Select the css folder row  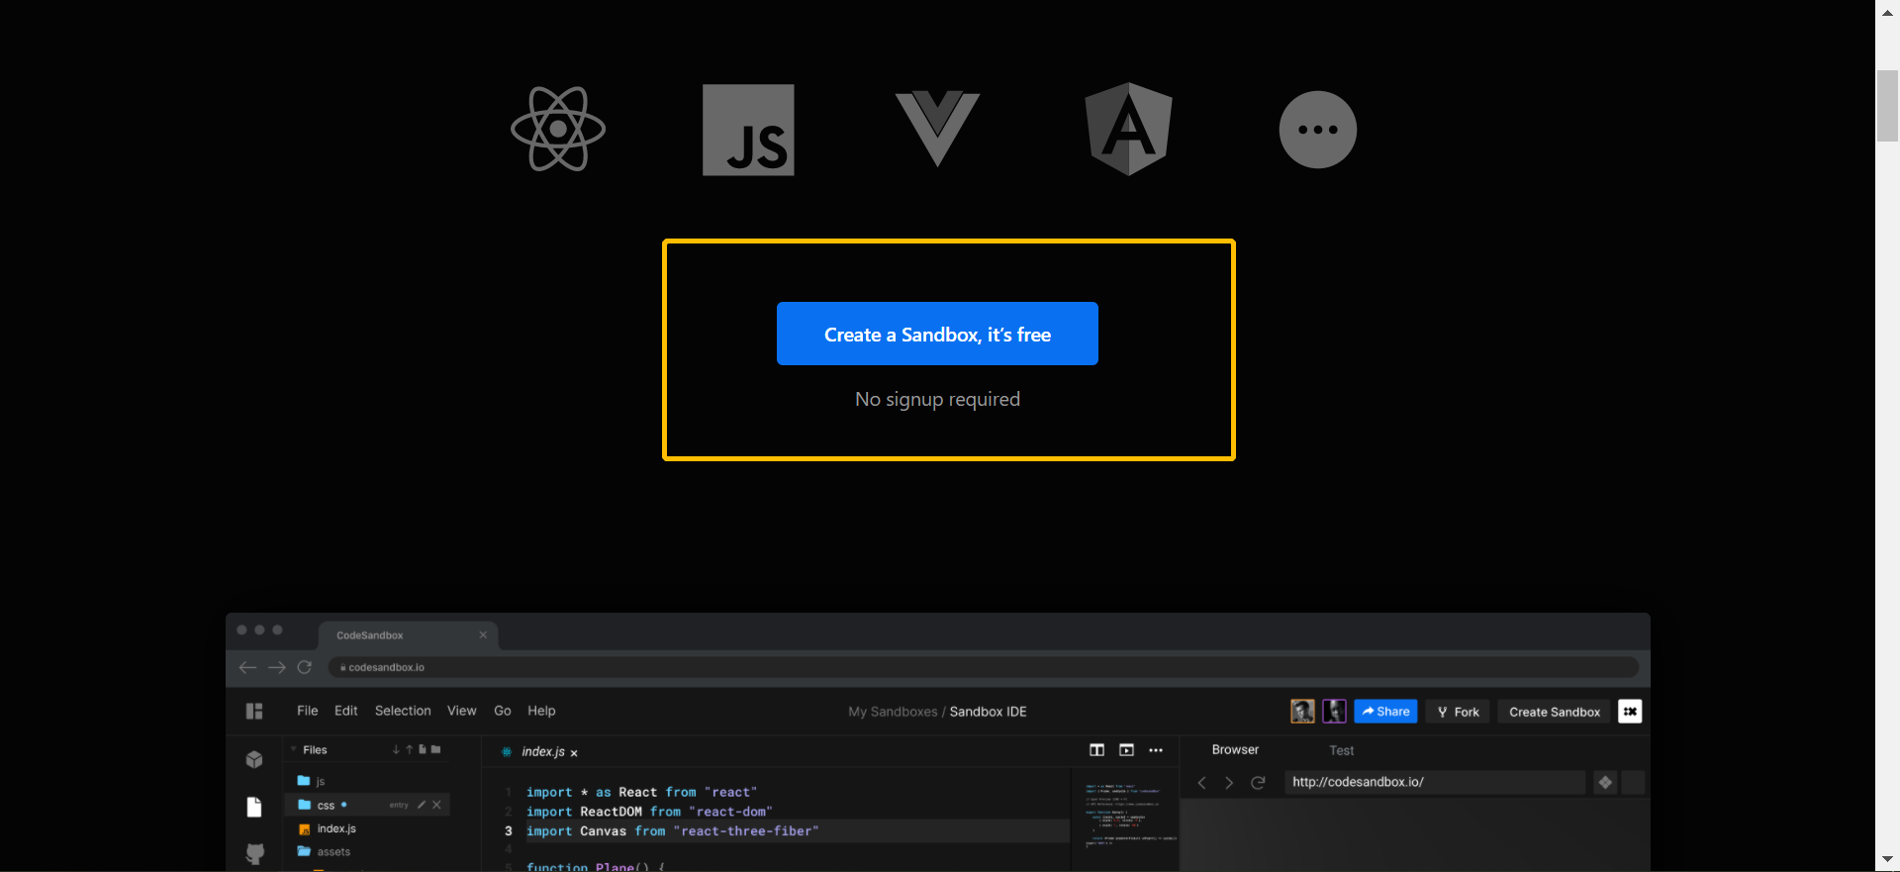click(x=367, y=805)
